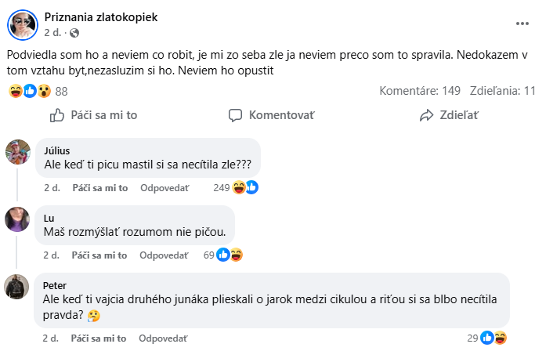
Task: Open reaction icons on Peter's comment
Action: point(493,338)
